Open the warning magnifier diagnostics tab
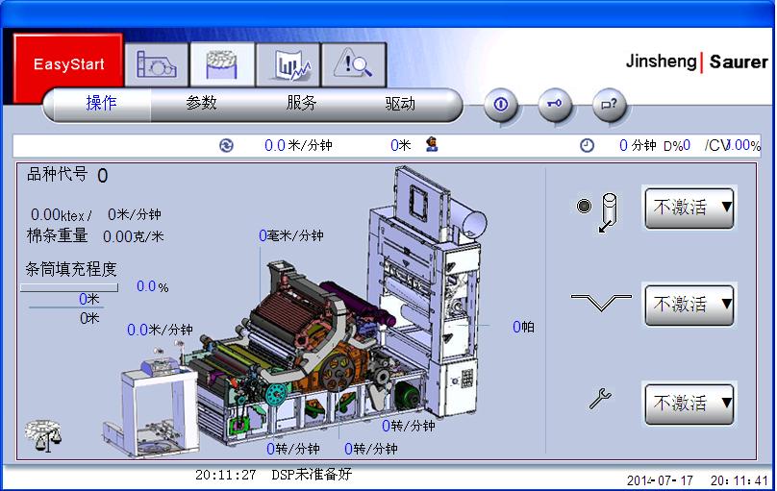Screen dimensions: 777x491 click(353, 65)
